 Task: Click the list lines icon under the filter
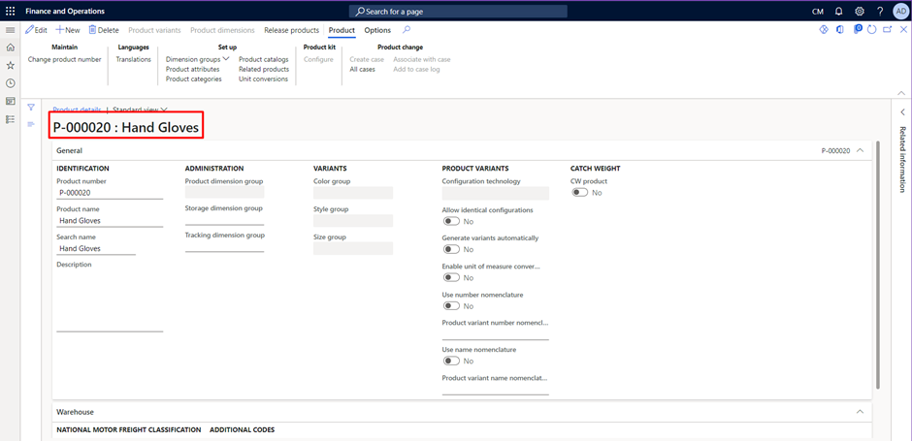(31, 124)
